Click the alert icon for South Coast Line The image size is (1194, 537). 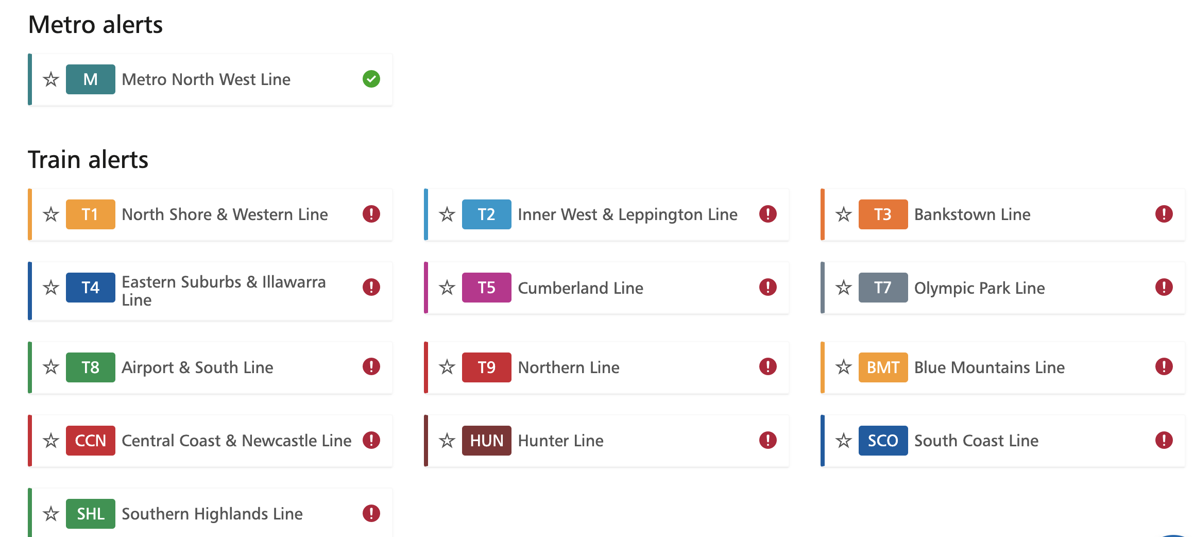pyautogui.click(x=1164, y=441)
